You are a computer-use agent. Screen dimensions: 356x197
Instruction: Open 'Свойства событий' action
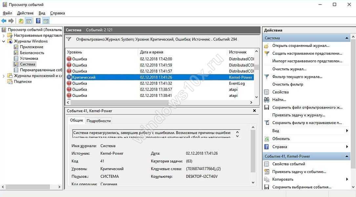tap(288, 164)
